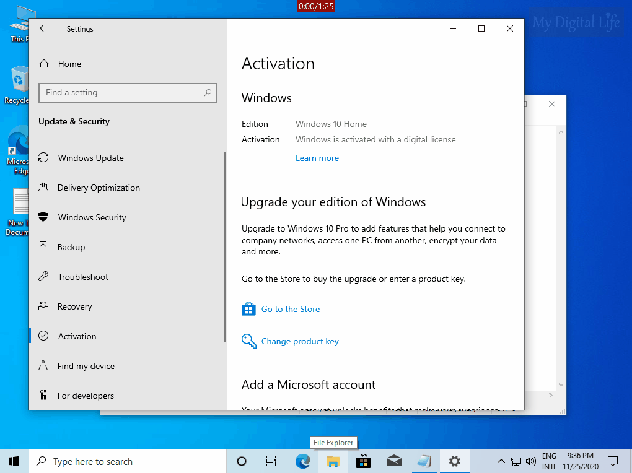Viewport: 632px width, 473px height.
Task: Click the network icon in the system tray
Action: pyautogui.click(x=516, y=461)
